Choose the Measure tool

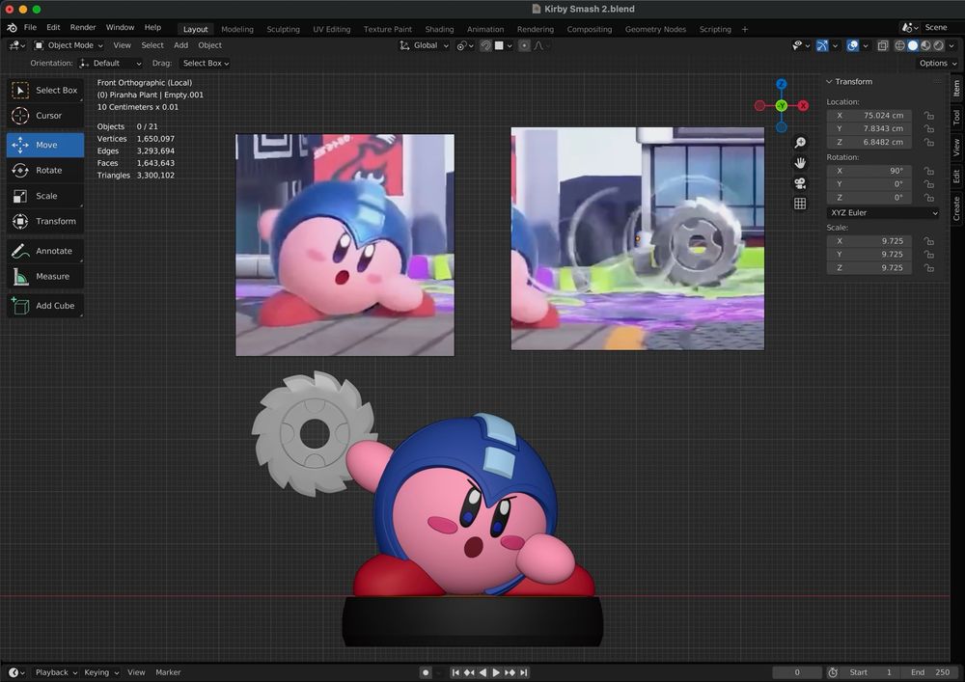[x=45, y=277]
